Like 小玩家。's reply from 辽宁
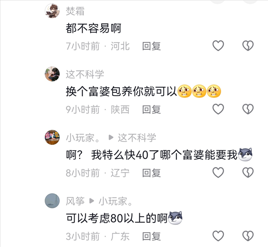This screenshot has width=268, height=247. (x=218, y=172)
